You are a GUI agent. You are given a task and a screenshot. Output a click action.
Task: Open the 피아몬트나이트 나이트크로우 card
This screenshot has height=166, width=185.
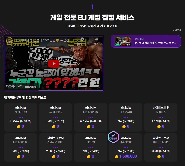161,147
